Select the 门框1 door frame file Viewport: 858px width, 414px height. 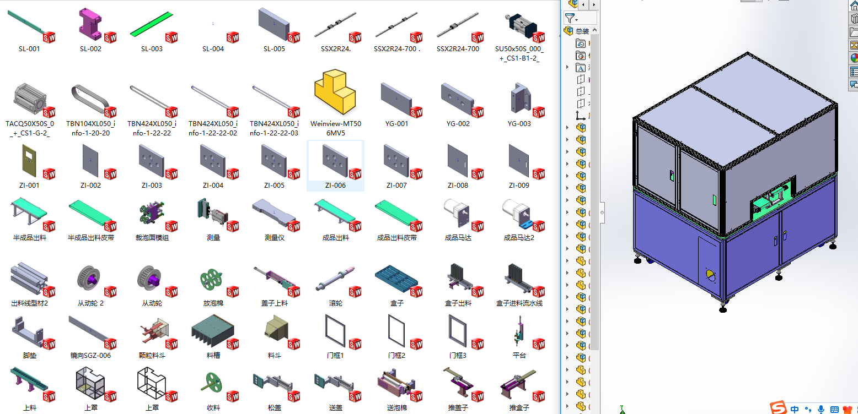335,334
